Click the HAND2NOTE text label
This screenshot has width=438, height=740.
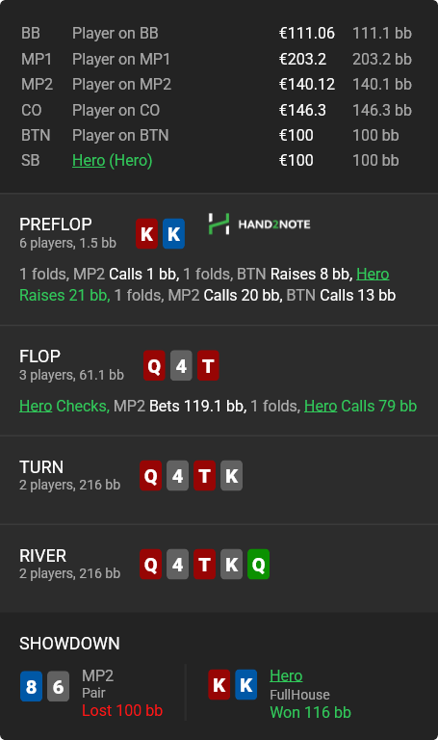pyautogui.click(x=274, y=225)
